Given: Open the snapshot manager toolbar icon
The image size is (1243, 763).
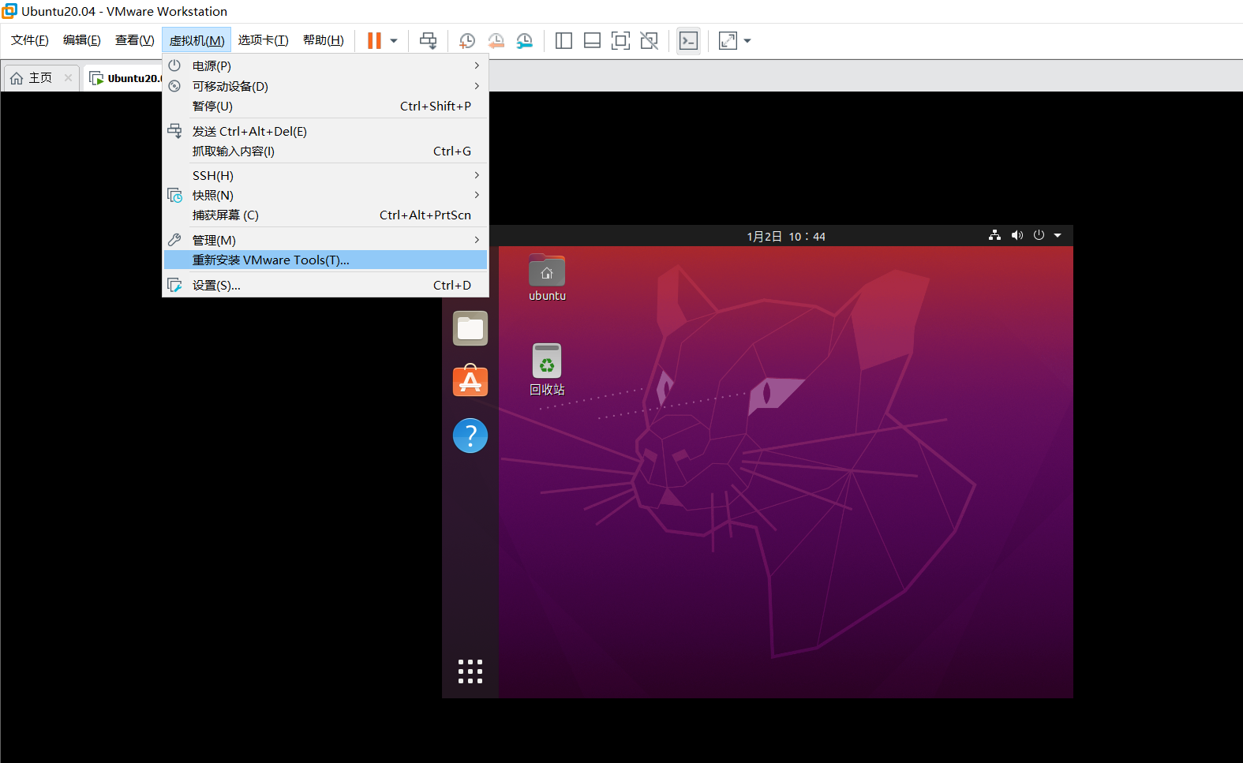Looking at the screenshot, I should pos(525,41).
